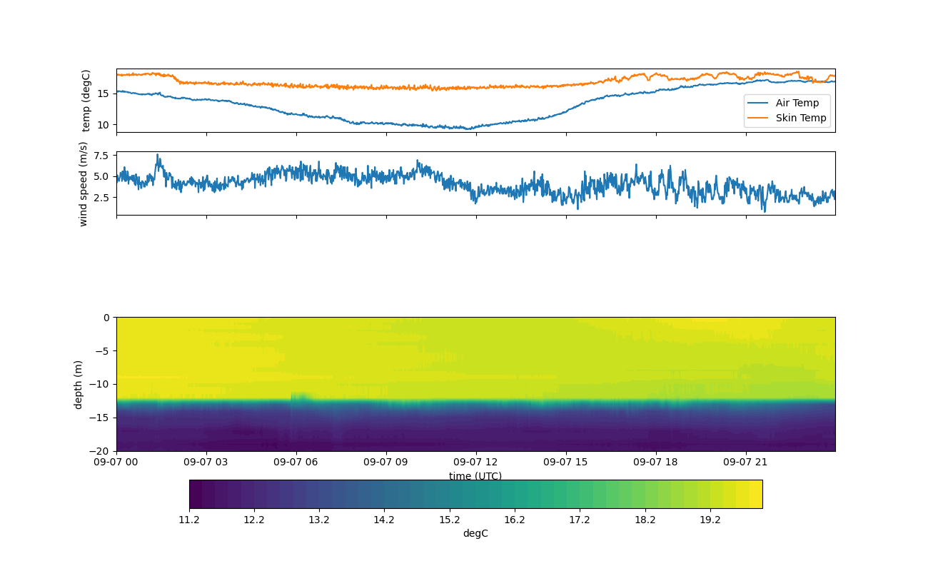Click the 15.2 colorbar tick label
Viewport: 928px width, 571px height.
[450, 520]
